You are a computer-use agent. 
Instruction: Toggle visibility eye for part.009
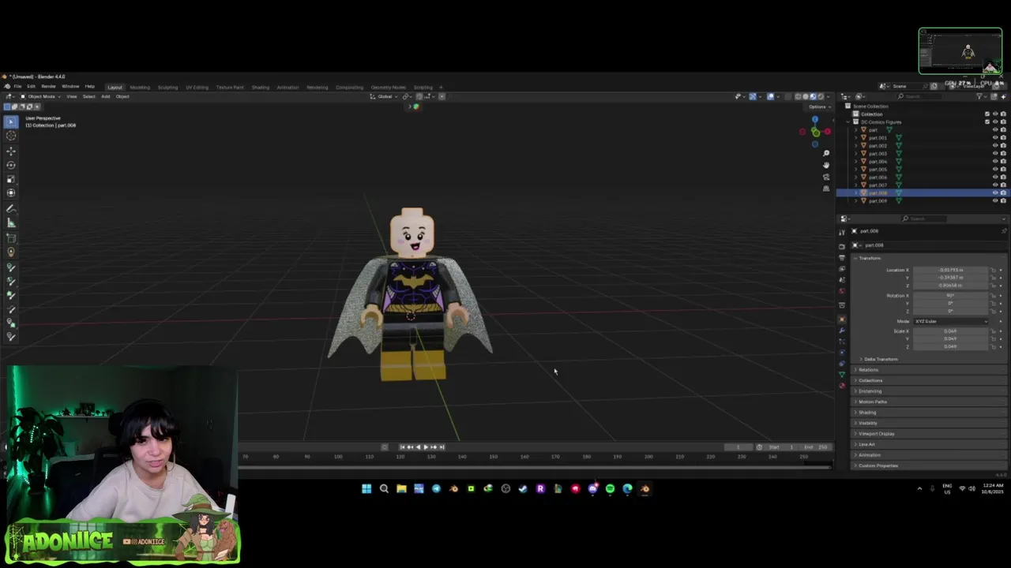point(995,200)
